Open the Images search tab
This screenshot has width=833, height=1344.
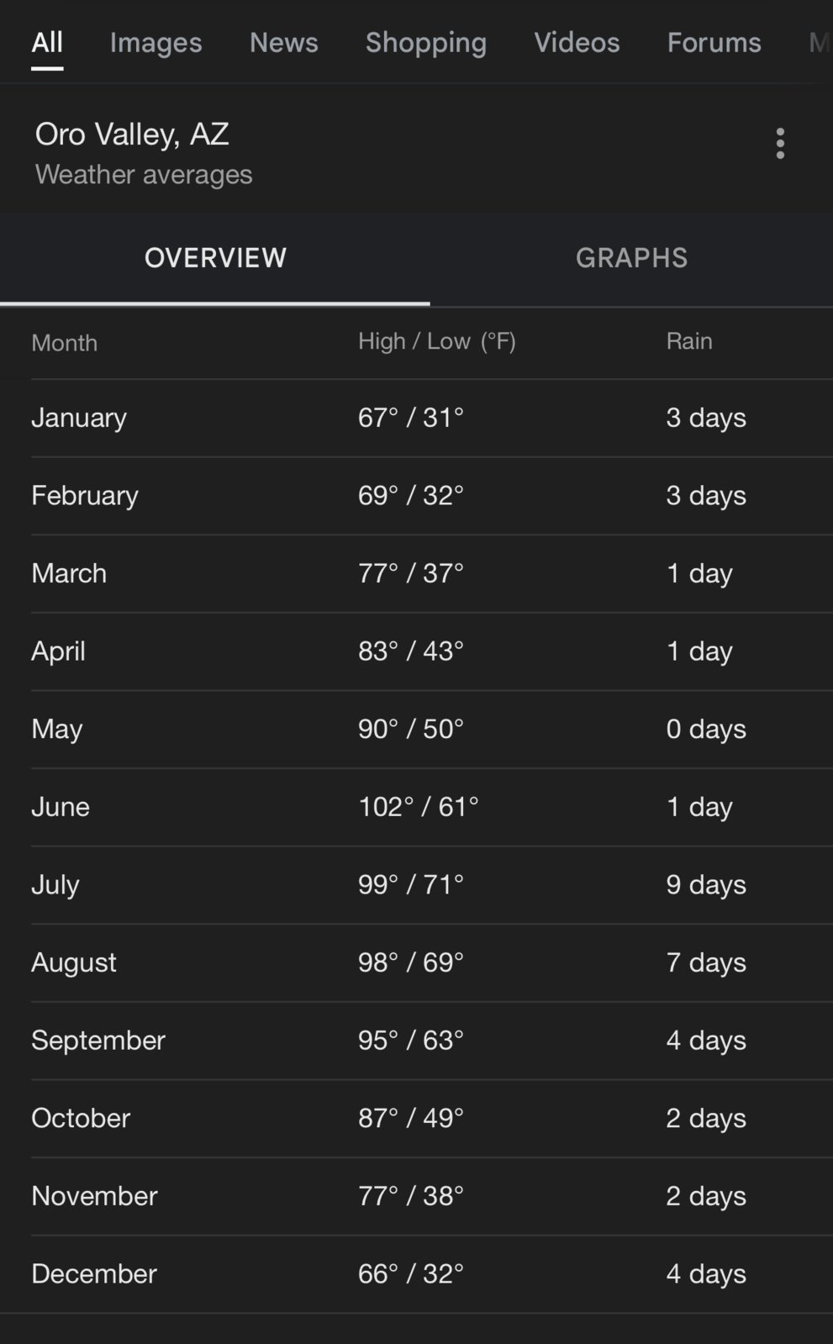point(156,43)
